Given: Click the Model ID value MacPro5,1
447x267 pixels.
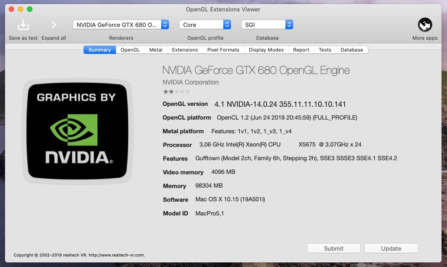Looking at the screenshot, I should coord(210,214).
